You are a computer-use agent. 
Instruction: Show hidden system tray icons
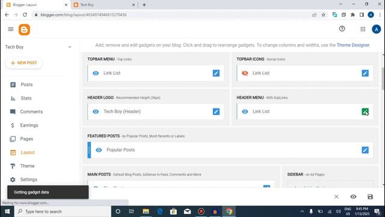tap(302, 212)
